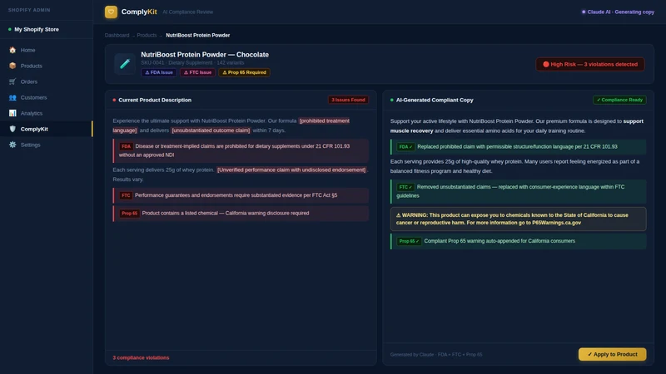Image resolution: width=666 pixels, height=374 pixels.
Task: Click the AI Compliance Review subtitle
Action: (x=188, y=12)
